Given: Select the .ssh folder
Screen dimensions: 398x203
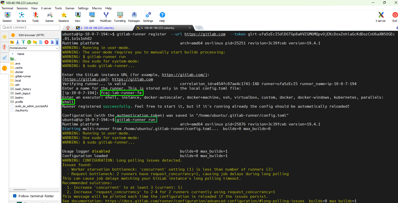Looking at the screenshot, I should point(17,85).
